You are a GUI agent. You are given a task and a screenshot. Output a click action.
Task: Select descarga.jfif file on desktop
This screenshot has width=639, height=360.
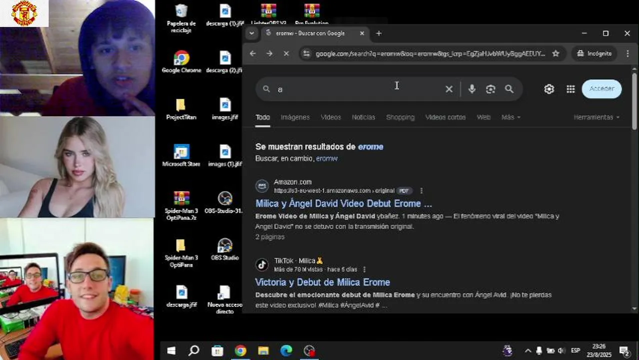(x=181, y=296)
